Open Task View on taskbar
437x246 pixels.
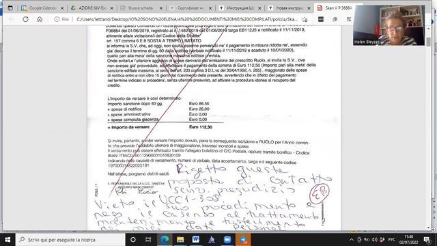[x=148, y=240]
